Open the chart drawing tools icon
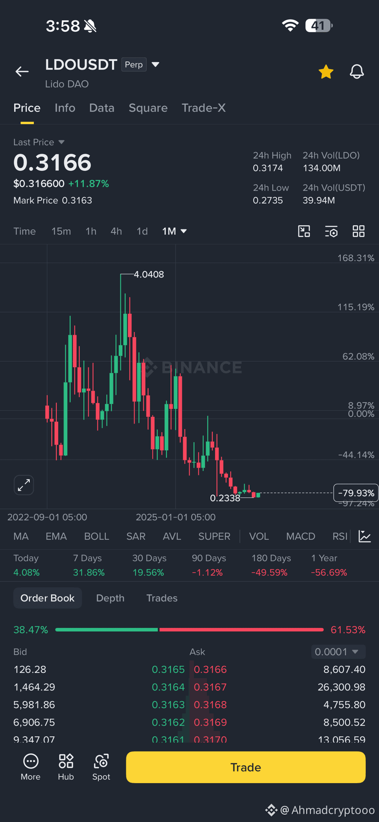This screenshot has width=379, height=822. click(304, 231)
